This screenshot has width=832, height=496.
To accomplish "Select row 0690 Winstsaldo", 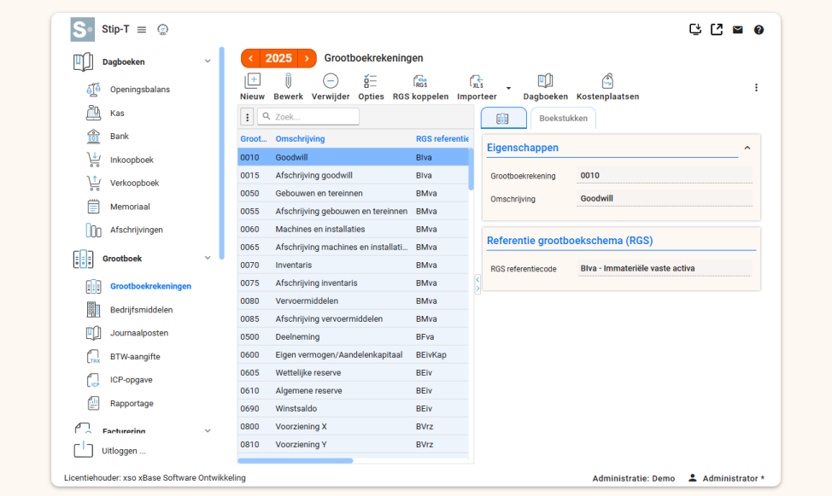I will [x=353, y=408].
